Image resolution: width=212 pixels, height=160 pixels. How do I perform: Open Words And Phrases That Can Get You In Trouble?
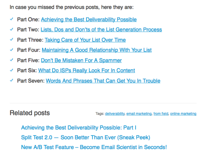(103, 81)
